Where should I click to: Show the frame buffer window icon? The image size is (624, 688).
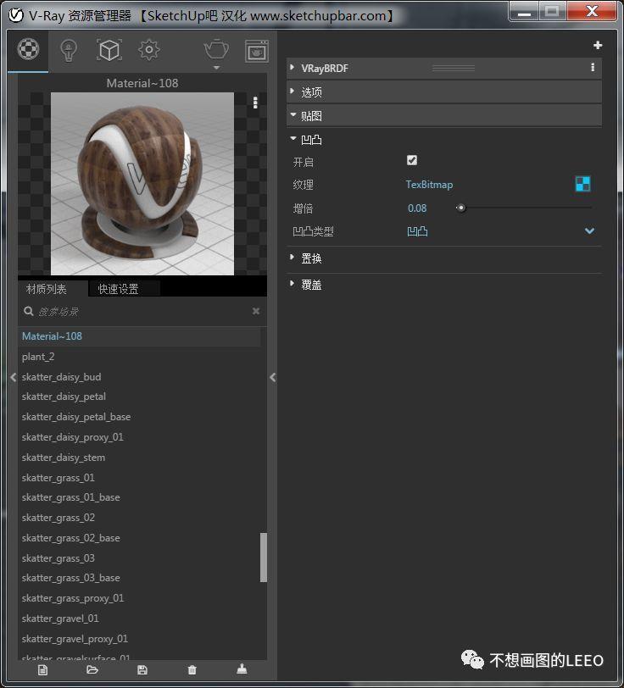256,51
